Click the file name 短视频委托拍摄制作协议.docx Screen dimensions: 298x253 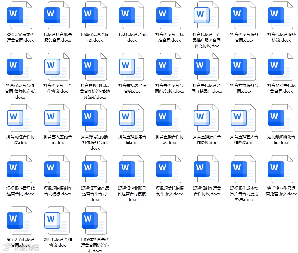[170, 191]
